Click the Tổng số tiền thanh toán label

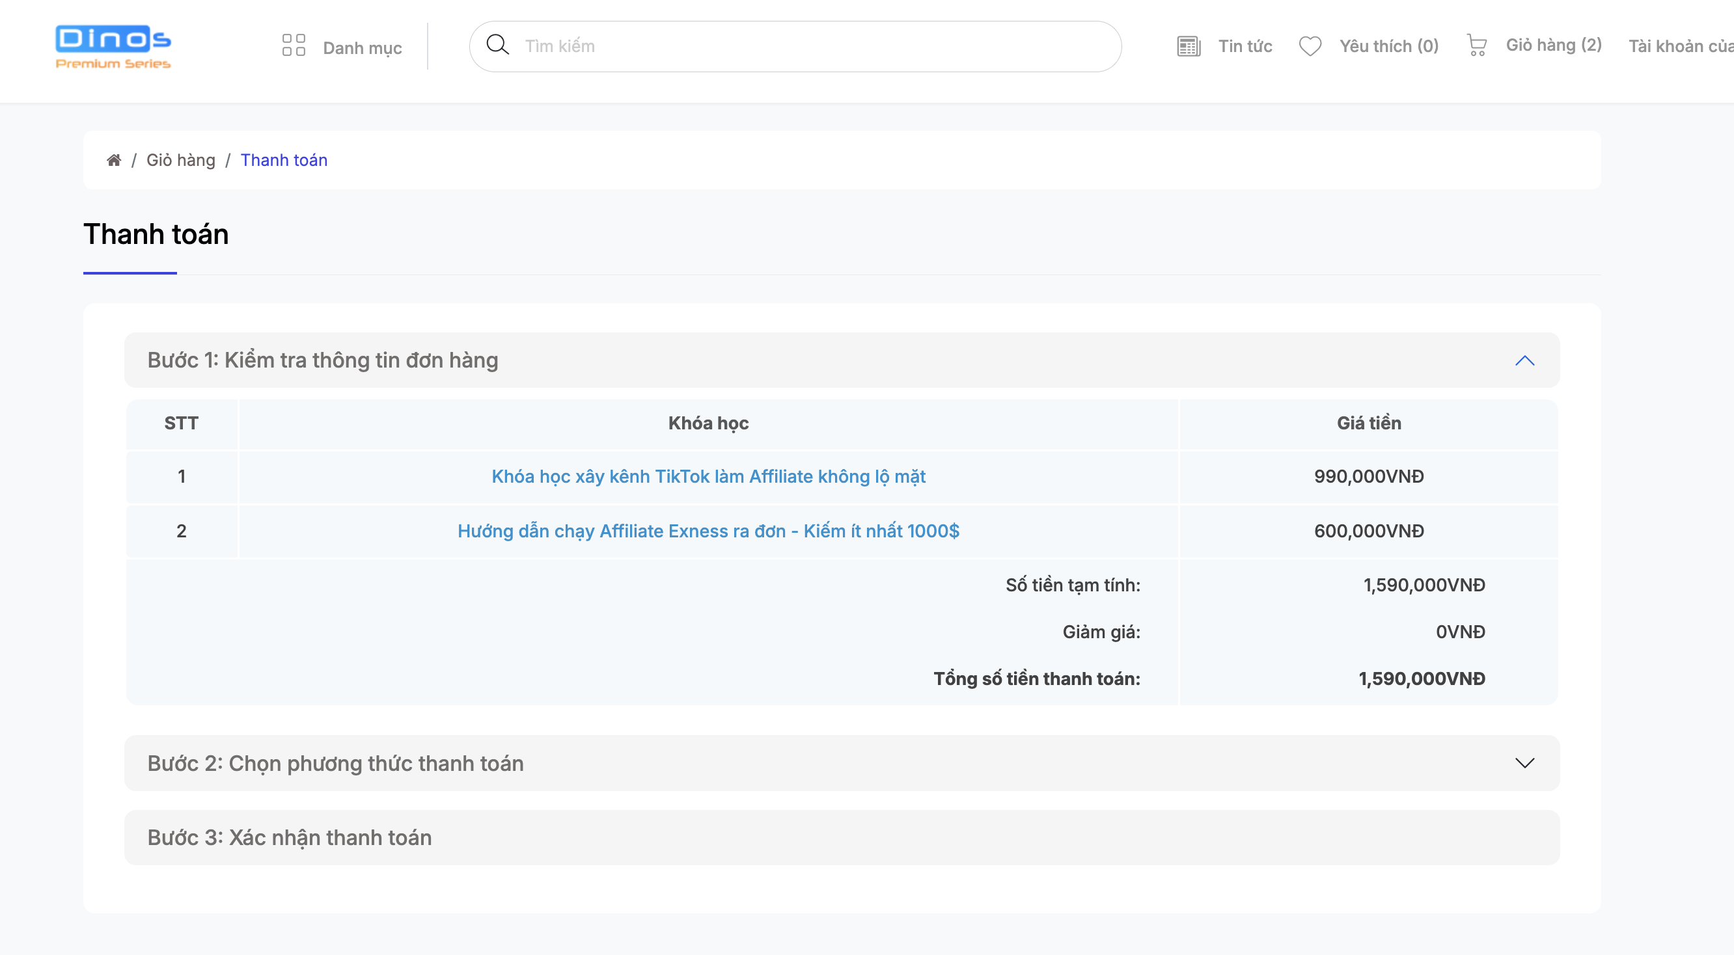pyautogui.click(x=1037, y=679)
